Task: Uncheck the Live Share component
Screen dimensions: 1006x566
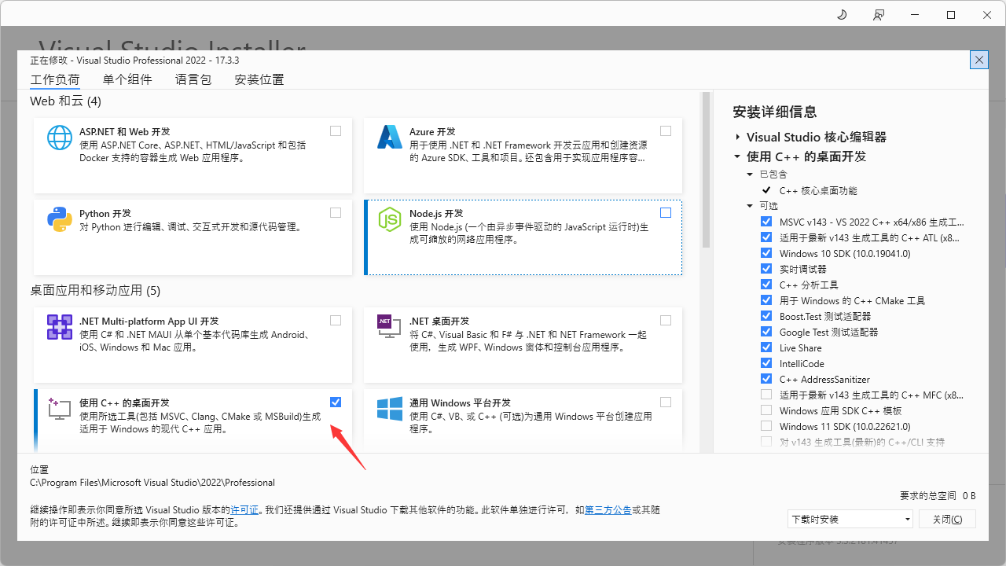Action: (766, 347)
